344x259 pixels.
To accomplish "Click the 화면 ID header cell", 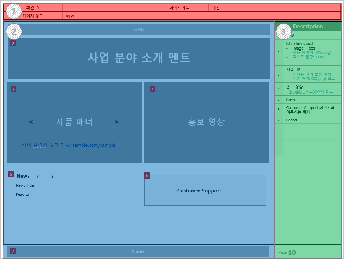I will coord(33,8).
